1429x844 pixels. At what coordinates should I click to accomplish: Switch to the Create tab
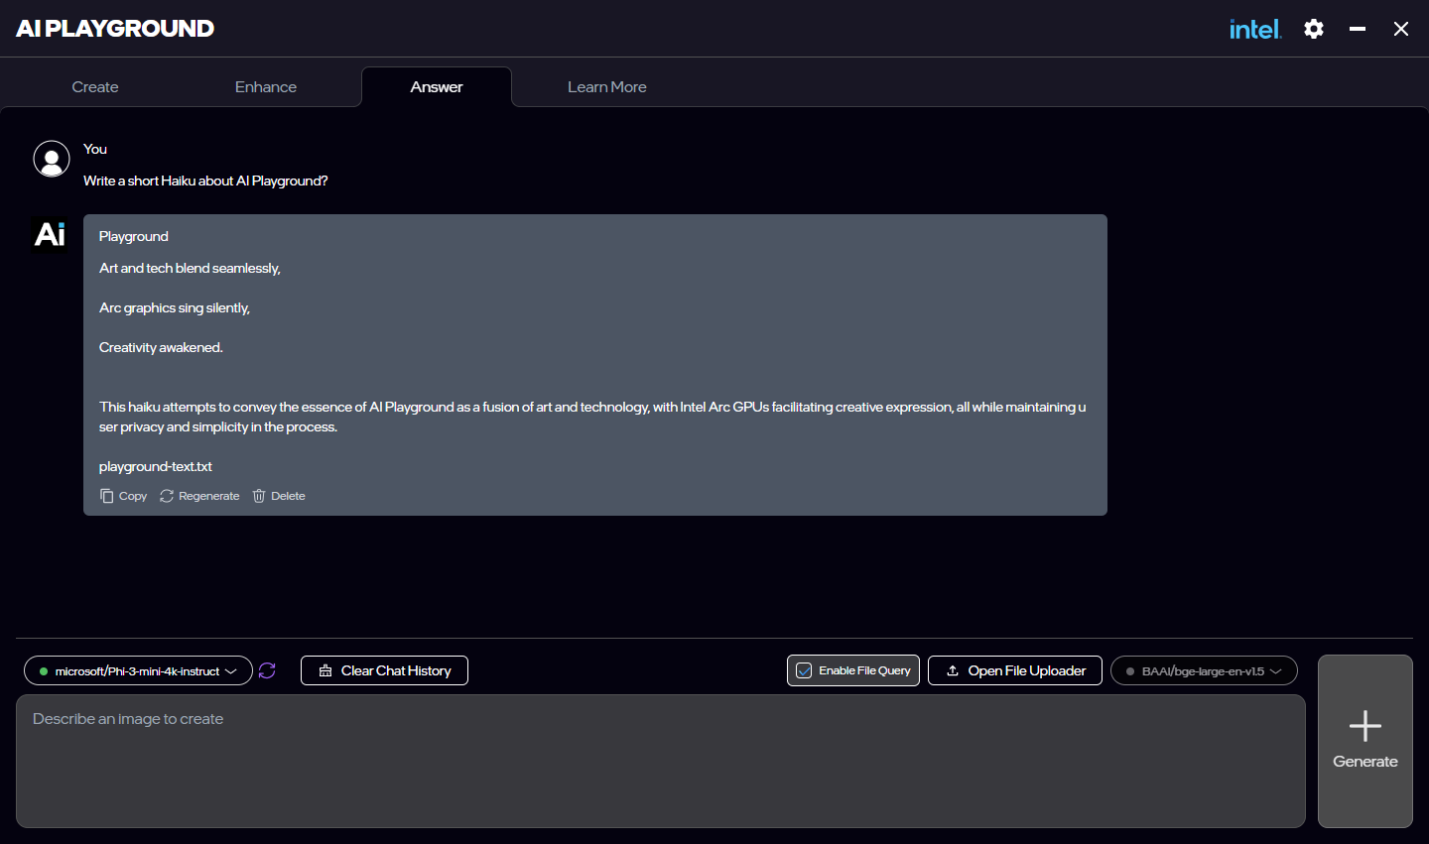(x=95, y=87)
